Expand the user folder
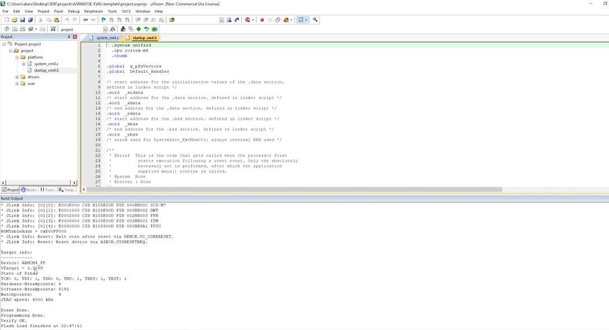 coord(17,83)
